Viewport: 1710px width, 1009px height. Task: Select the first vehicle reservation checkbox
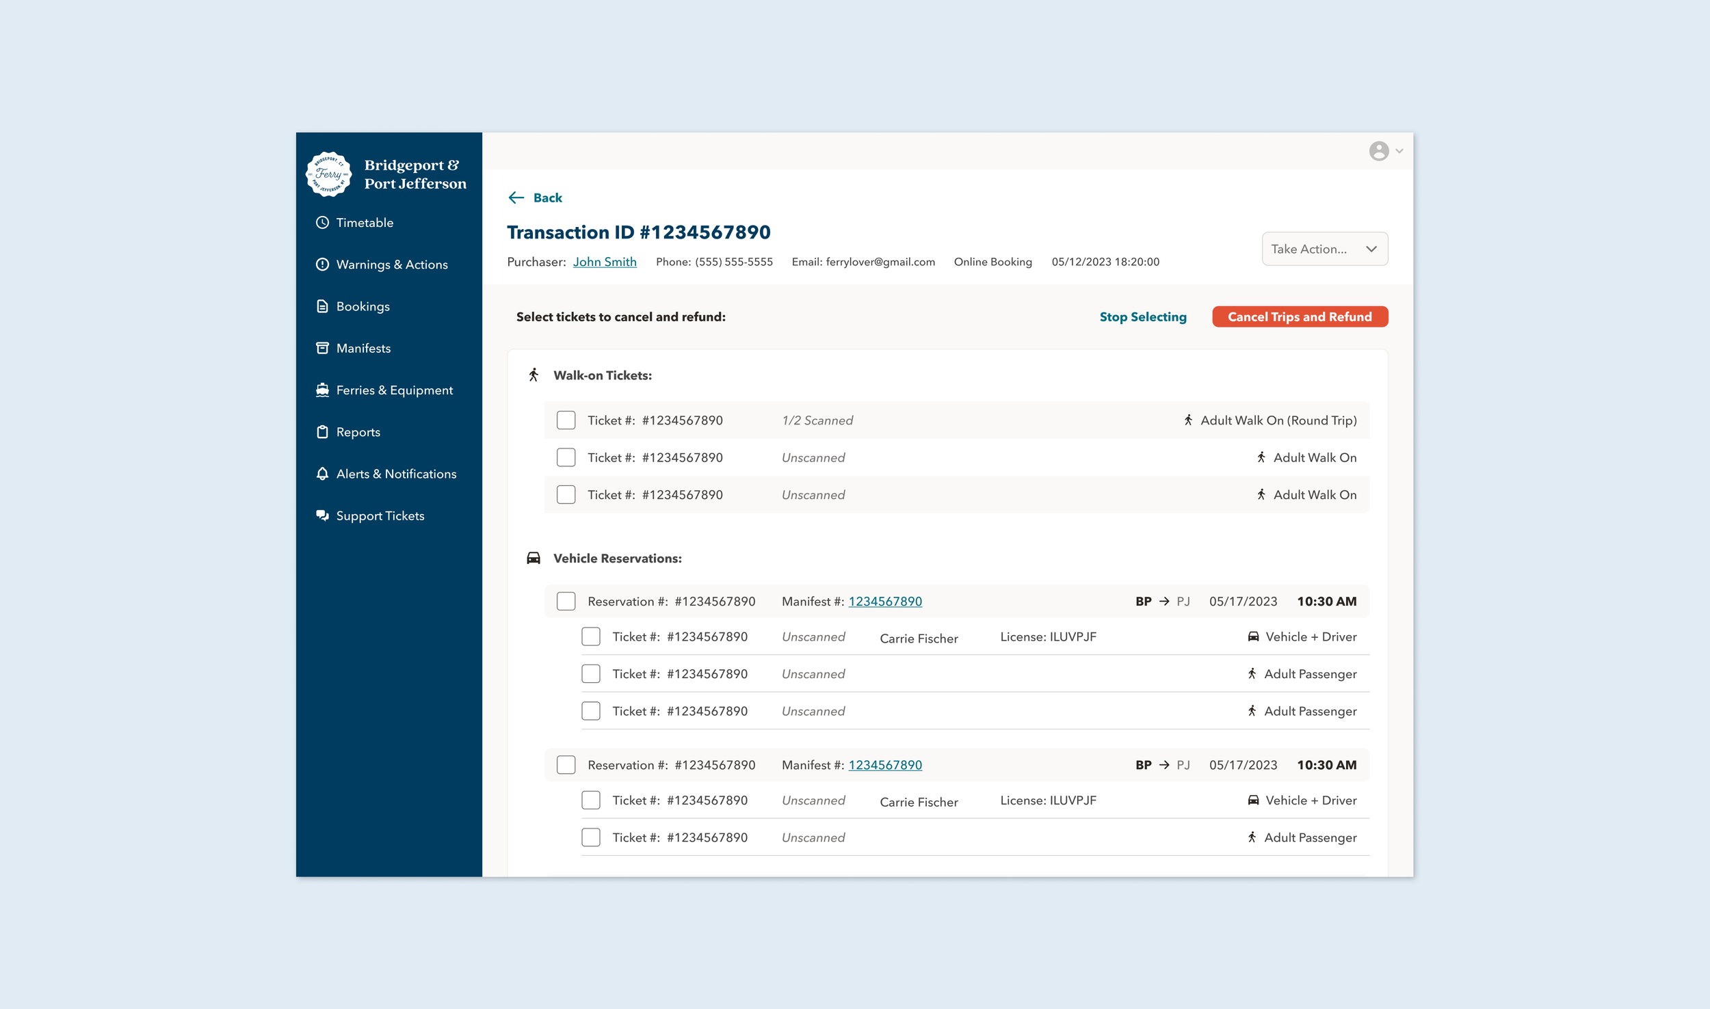point(566,602)
